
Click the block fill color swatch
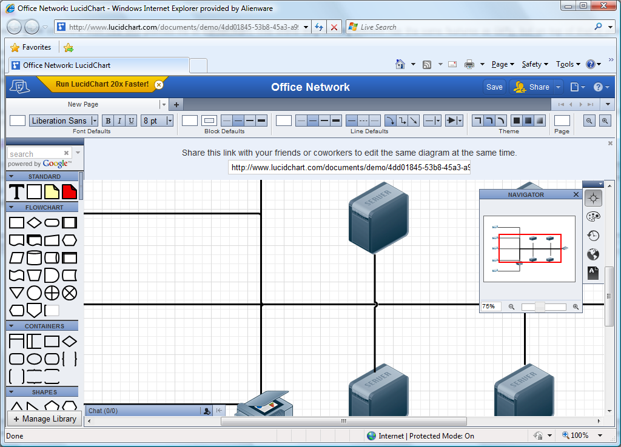(190, 121)
